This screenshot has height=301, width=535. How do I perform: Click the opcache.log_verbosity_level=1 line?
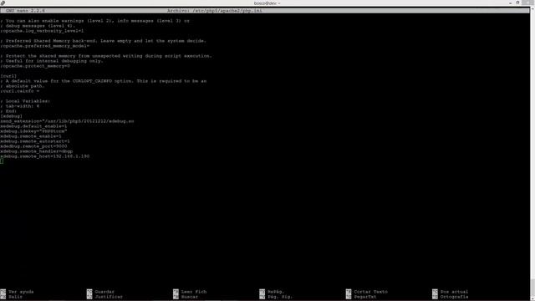pyautogui.click(x=42, y=31)
